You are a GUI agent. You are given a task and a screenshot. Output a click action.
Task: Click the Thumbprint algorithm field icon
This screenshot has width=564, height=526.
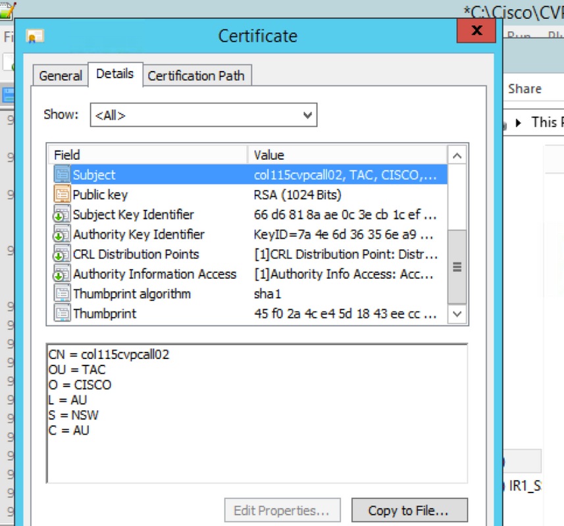(62, 293)
